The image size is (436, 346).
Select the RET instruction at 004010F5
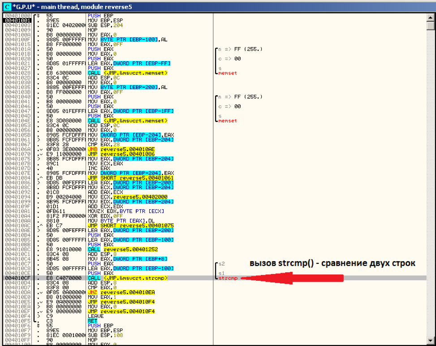tap(93, 321)
